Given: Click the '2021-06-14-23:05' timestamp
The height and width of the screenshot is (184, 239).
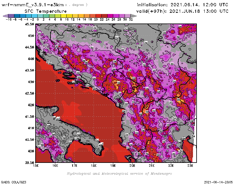Looking at the screenshot, I should (x=218, y=182).
